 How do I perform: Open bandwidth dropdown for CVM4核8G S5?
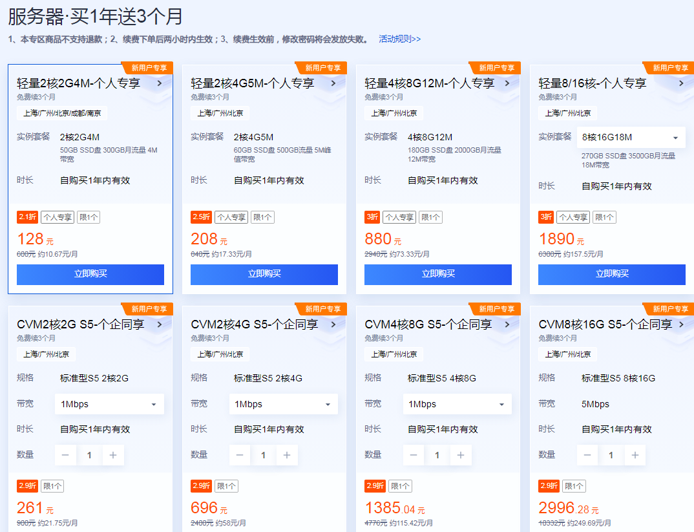coord(457,404)
